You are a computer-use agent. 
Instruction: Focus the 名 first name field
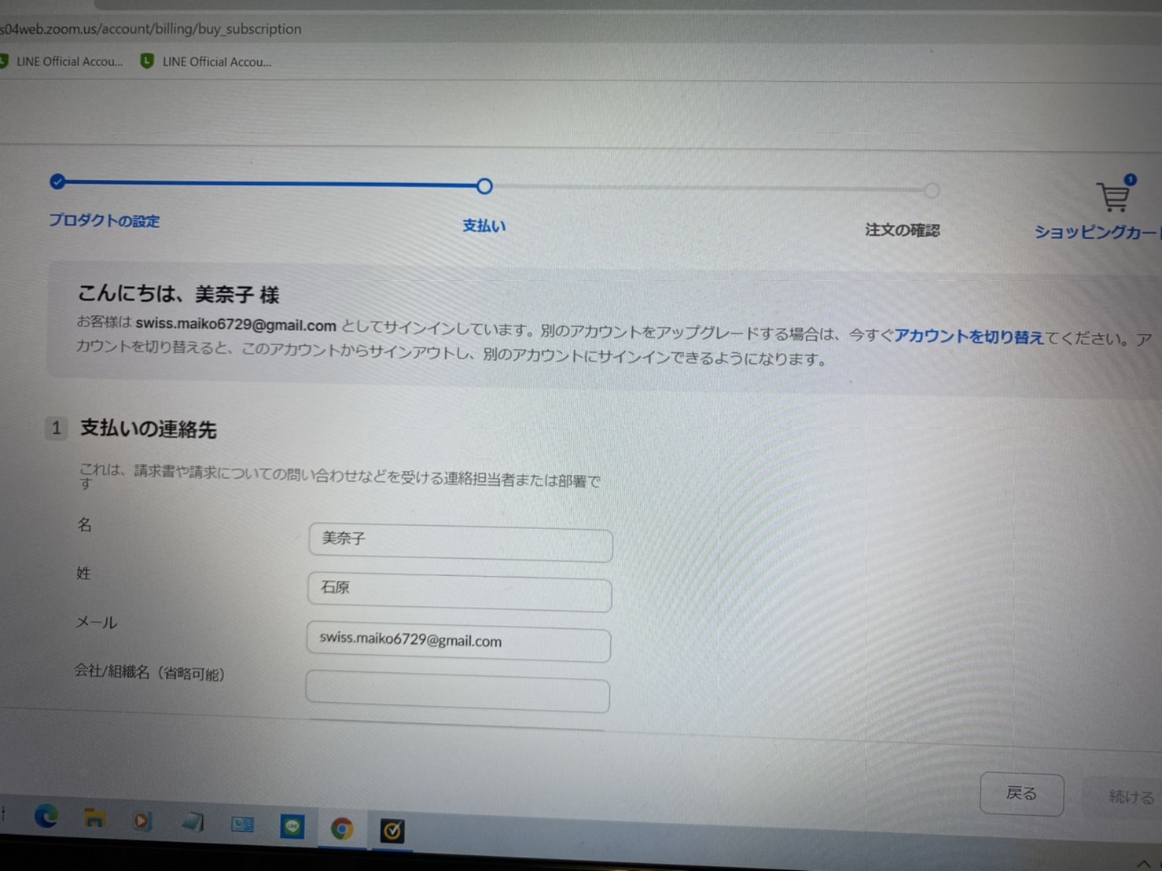(x=461, y=542)
